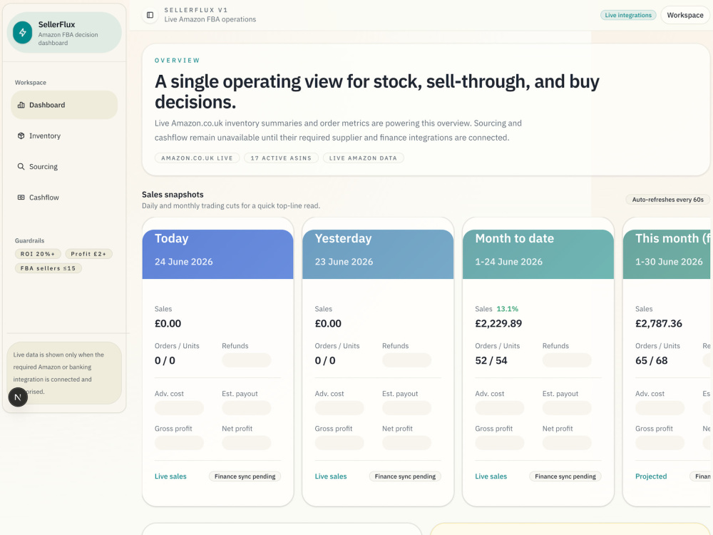Click the 17 Active ASINs tag
This screenshot has width=713, height=535.
281,158
